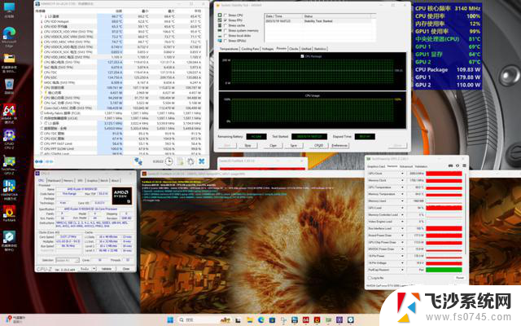
Task: Click the HWiNFO log file save icon
Action: click(180, 161)
